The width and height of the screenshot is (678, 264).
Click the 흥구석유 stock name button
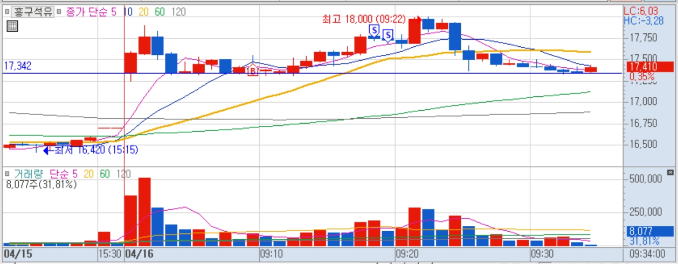(x=33, y=12)
